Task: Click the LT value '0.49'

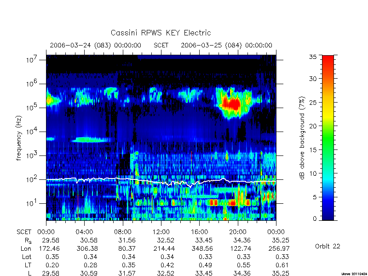Action: click(x=205, y=265)
